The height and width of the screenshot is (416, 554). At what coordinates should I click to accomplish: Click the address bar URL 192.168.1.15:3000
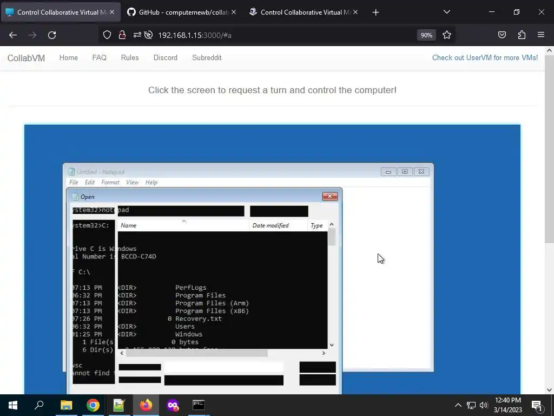point(195,35)
